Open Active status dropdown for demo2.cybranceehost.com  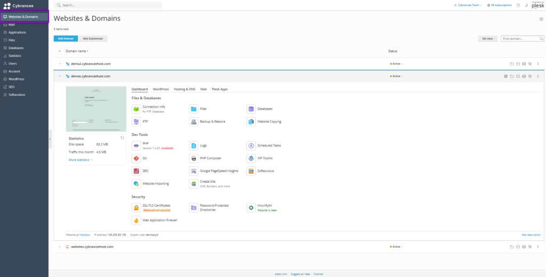click(396, 64)
